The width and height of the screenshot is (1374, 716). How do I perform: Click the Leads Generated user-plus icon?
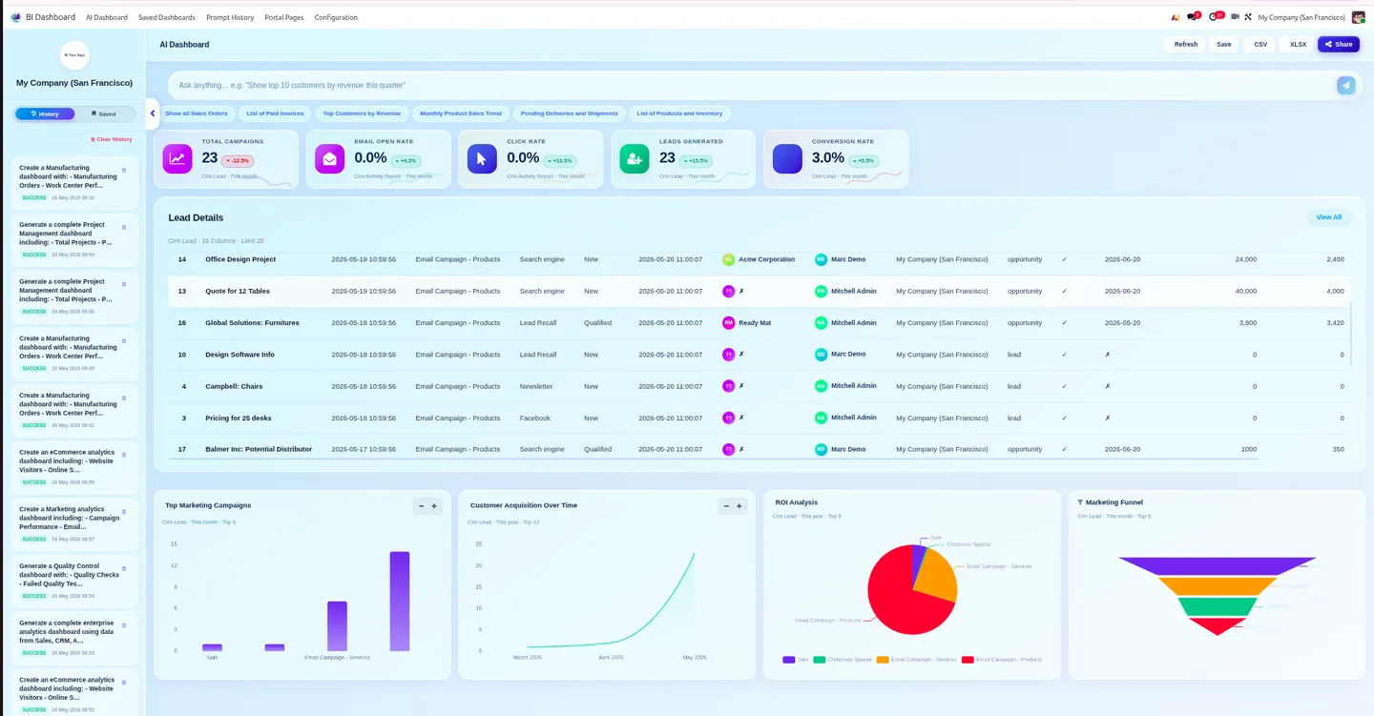(635, 159)
